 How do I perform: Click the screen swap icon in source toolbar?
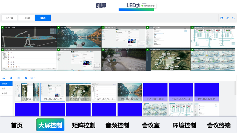[x=26, y=78]
